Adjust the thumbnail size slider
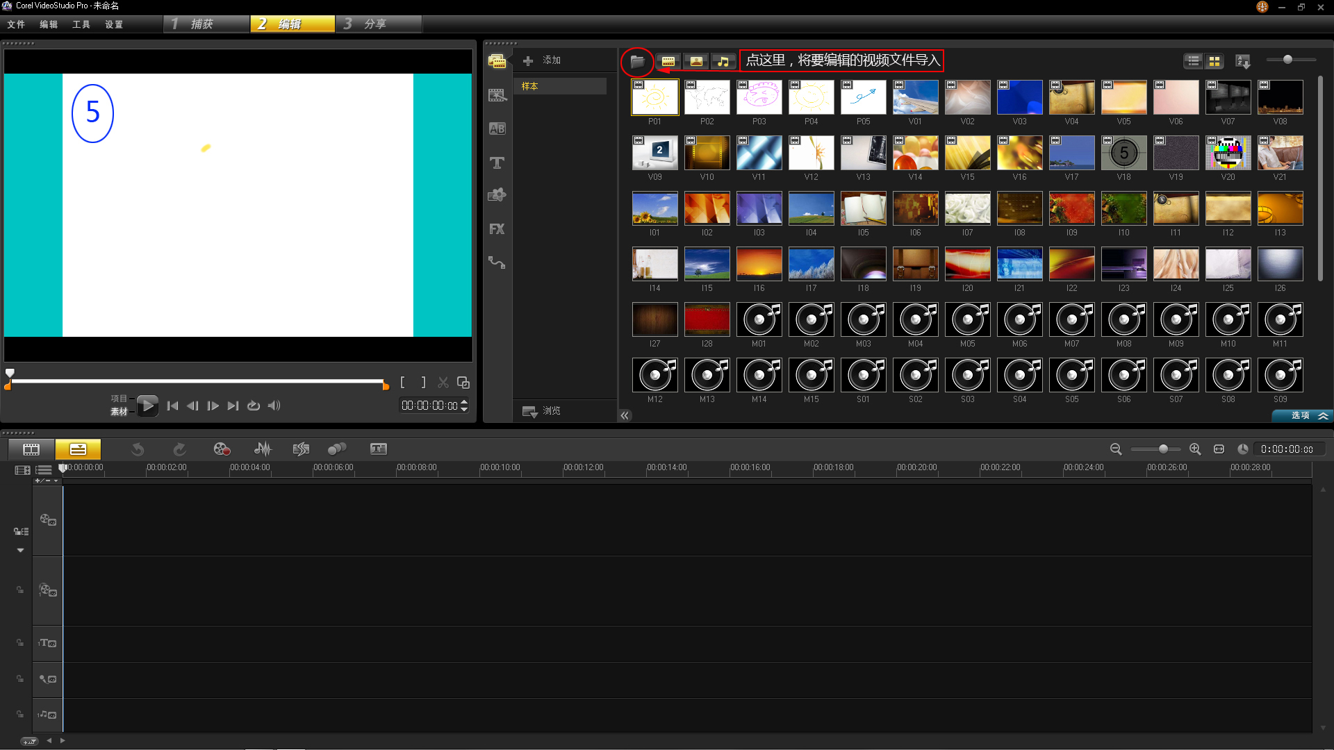The width and height of the screenshot is (1334, 750). point(1287,60)
